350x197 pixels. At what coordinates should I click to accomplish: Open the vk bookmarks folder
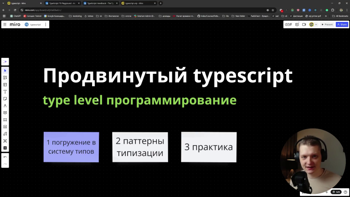99,16
